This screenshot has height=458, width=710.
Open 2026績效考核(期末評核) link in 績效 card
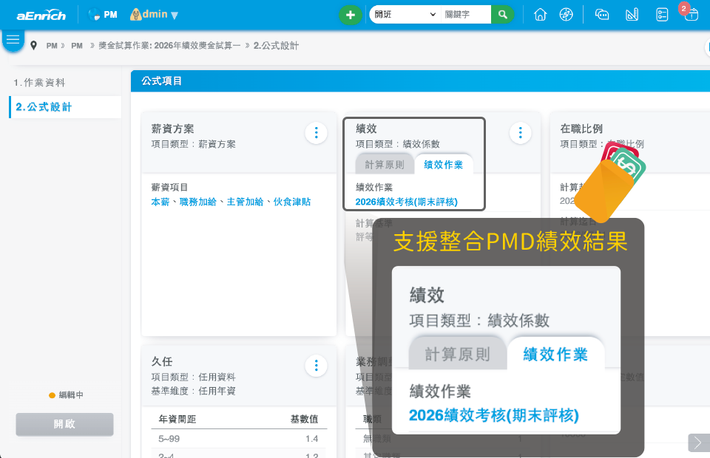pos(406,202)
